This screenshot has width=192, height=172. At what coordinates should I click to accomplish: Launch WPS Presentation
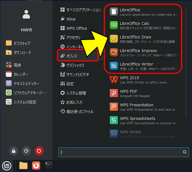144,107
